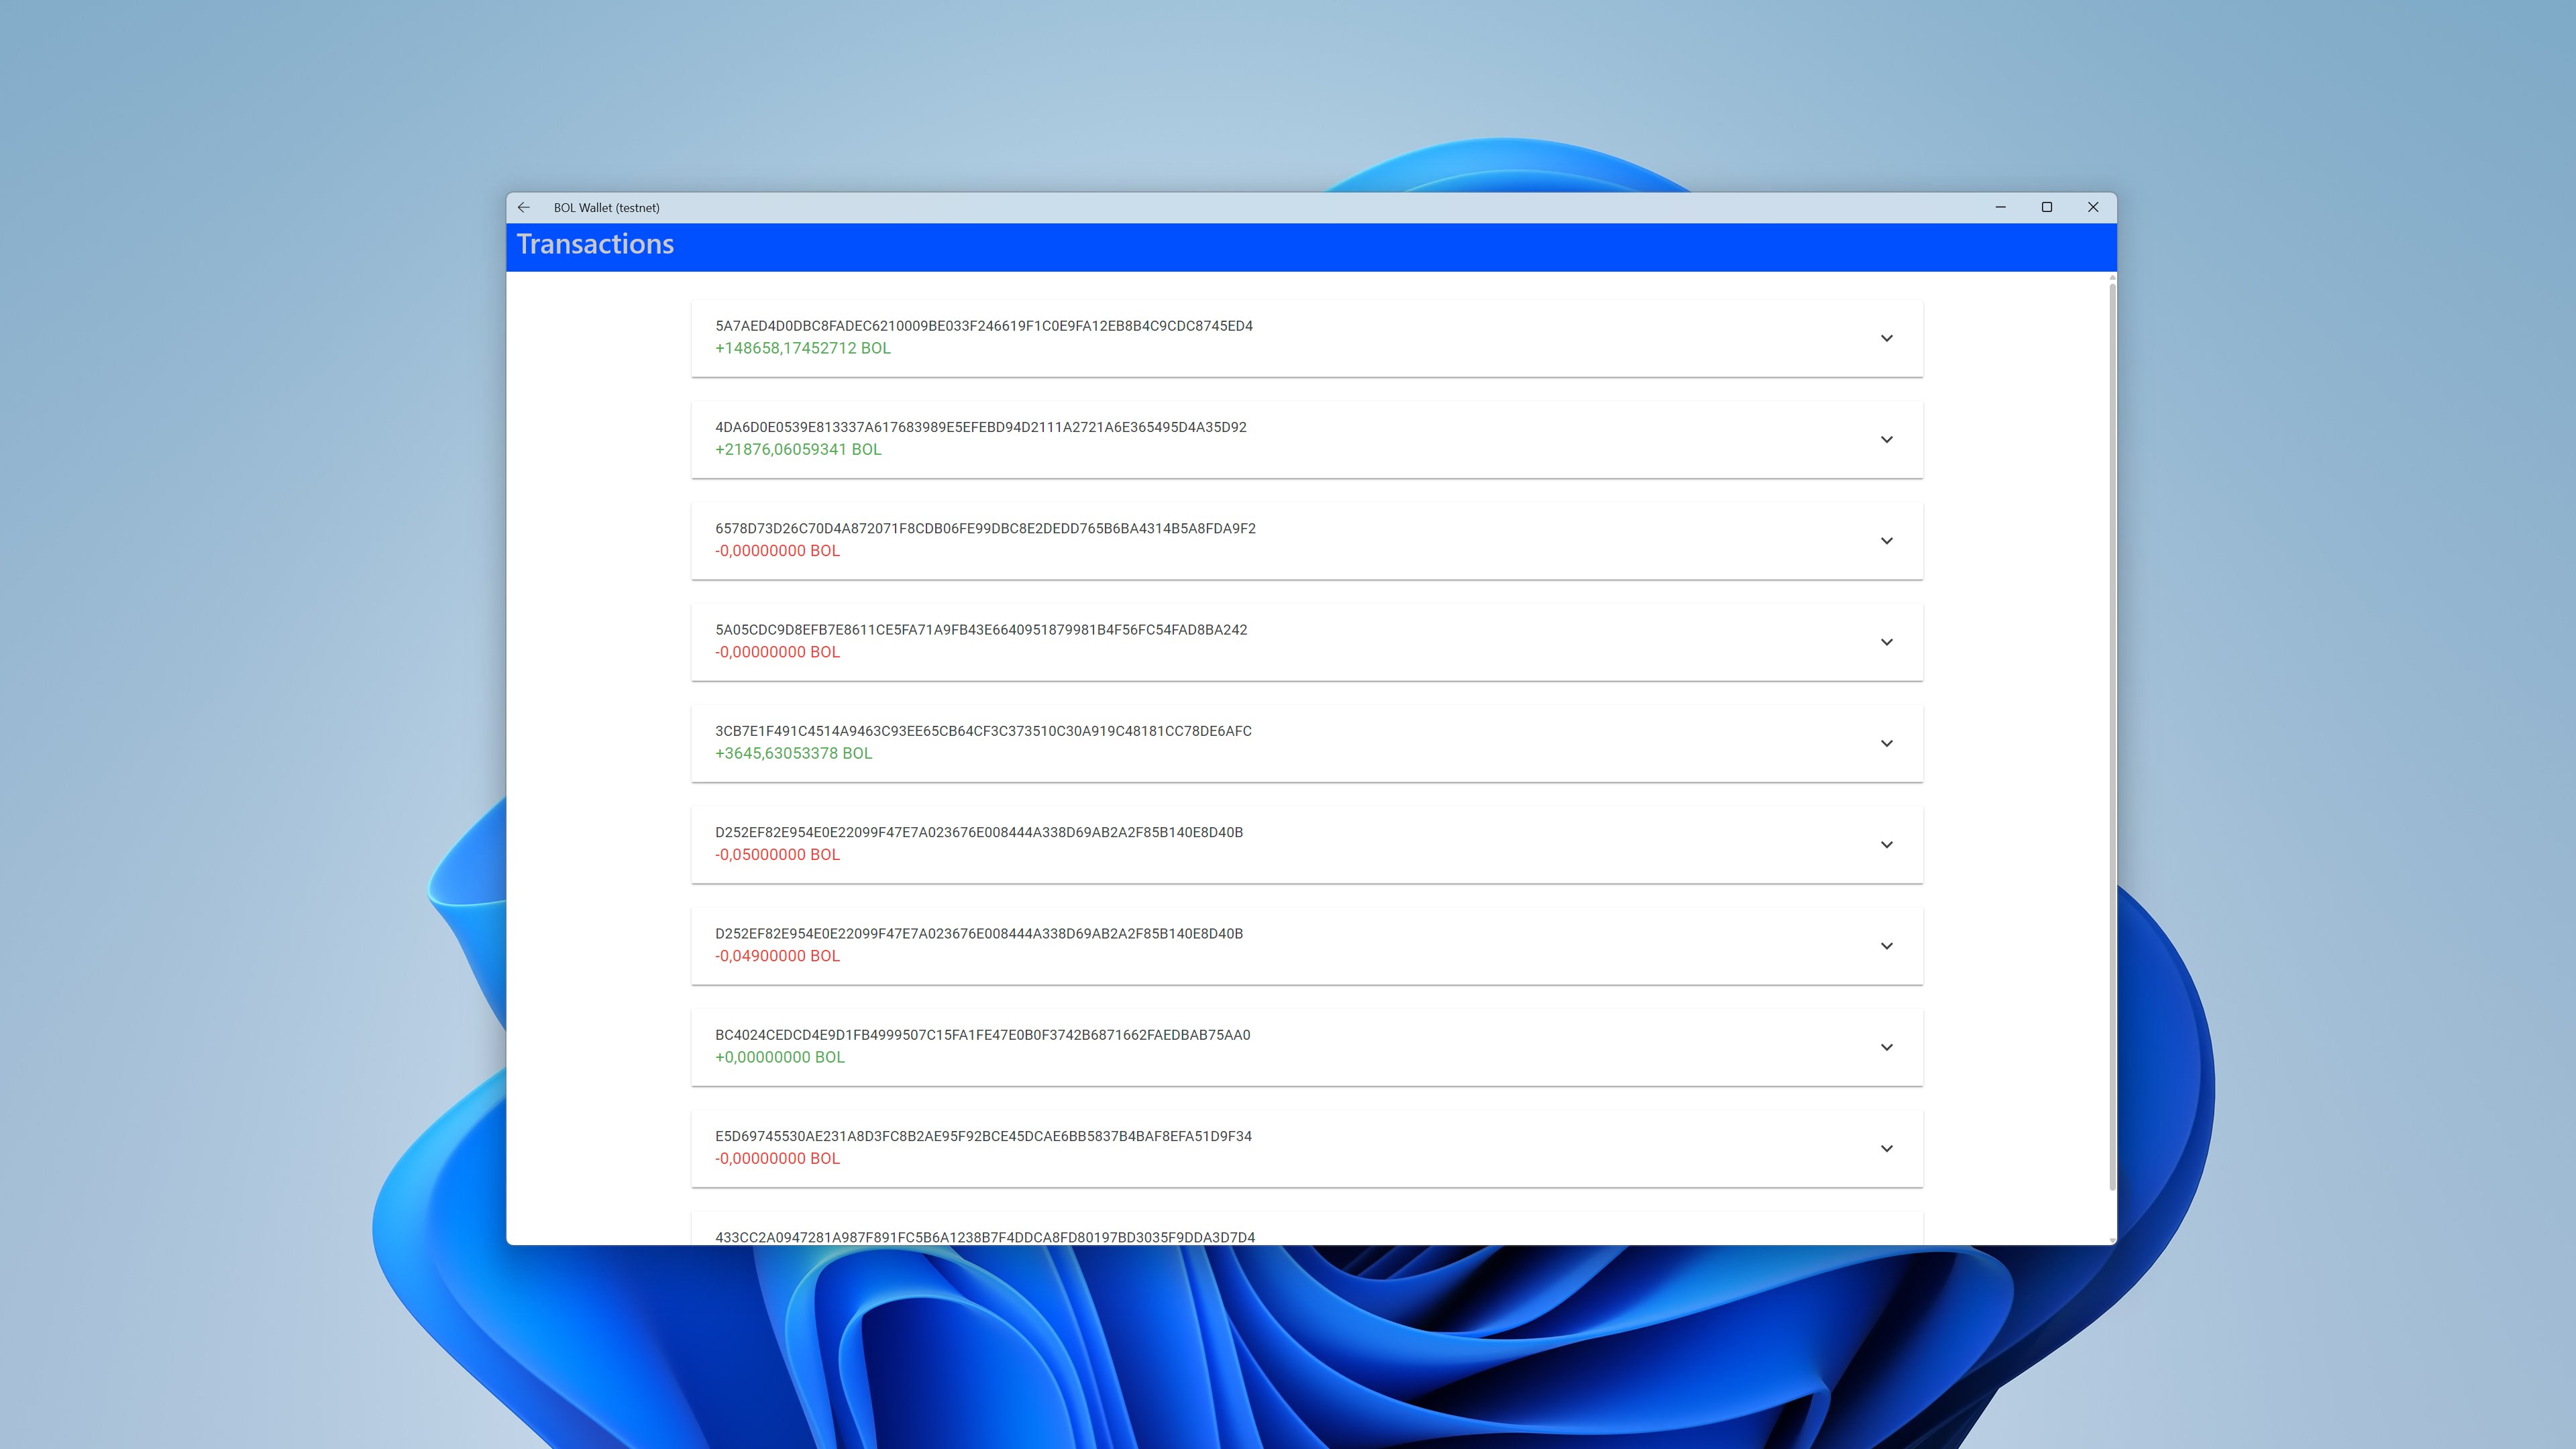Viewport: 2576px width, 1449px height.
Task: Select the +148658,17452712 BOL amount
Action: click(x=802, y=348)
